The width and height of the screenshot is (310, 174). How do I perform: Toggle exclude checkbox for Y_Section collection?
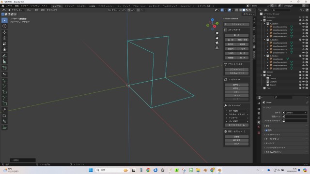300,40
